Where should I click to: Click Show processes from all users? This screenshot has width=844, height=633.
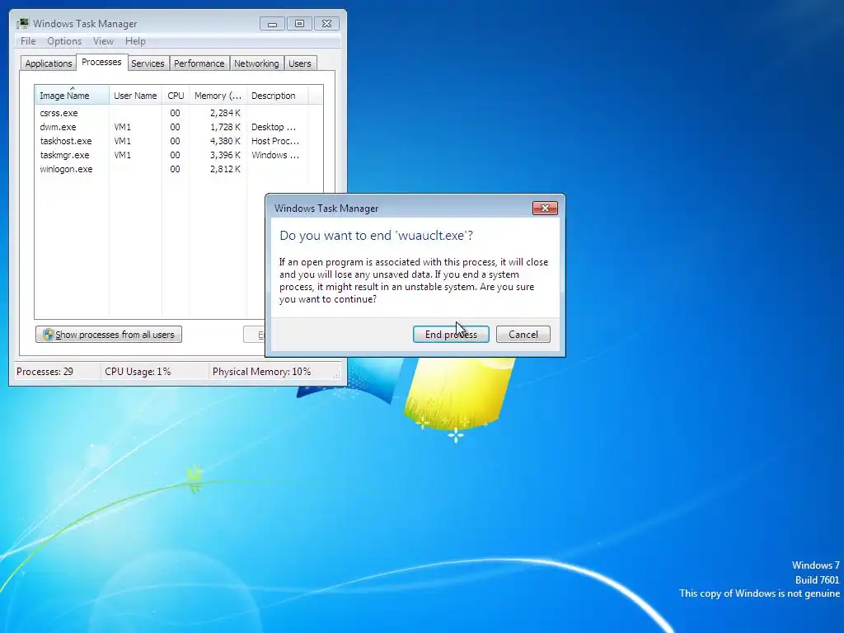[109, 335]
